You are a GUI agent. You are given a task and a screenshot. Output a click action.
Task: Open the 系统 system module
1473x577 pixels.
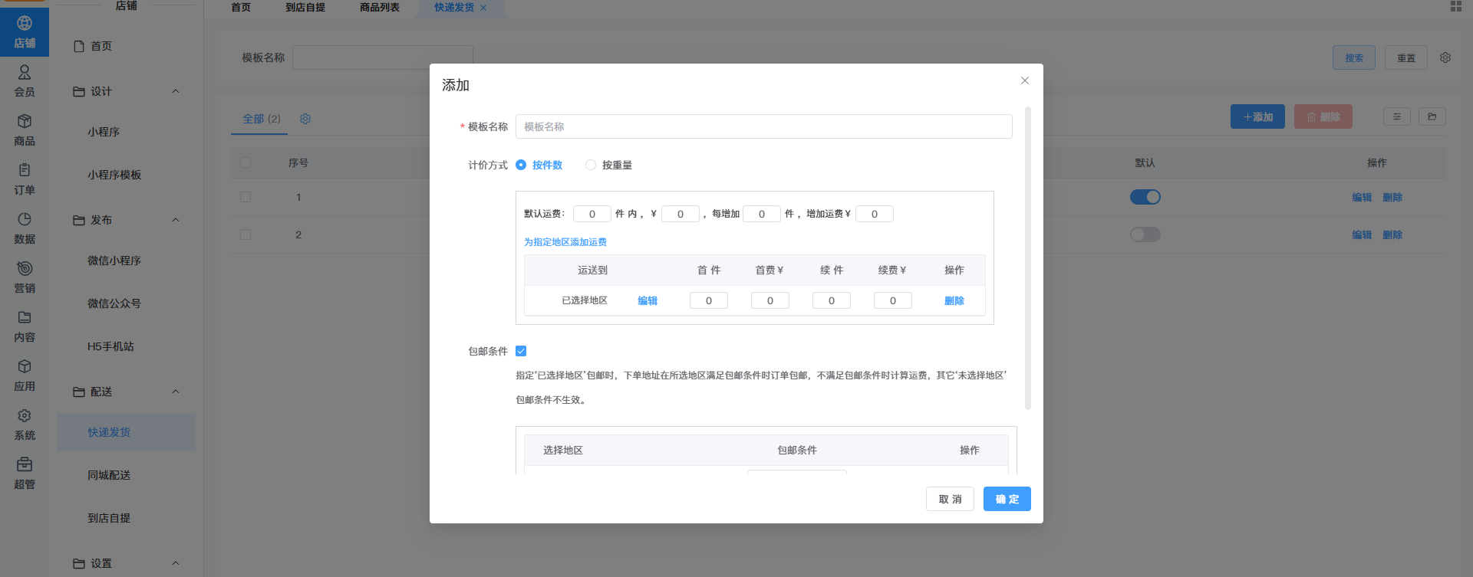coord(25,425)
